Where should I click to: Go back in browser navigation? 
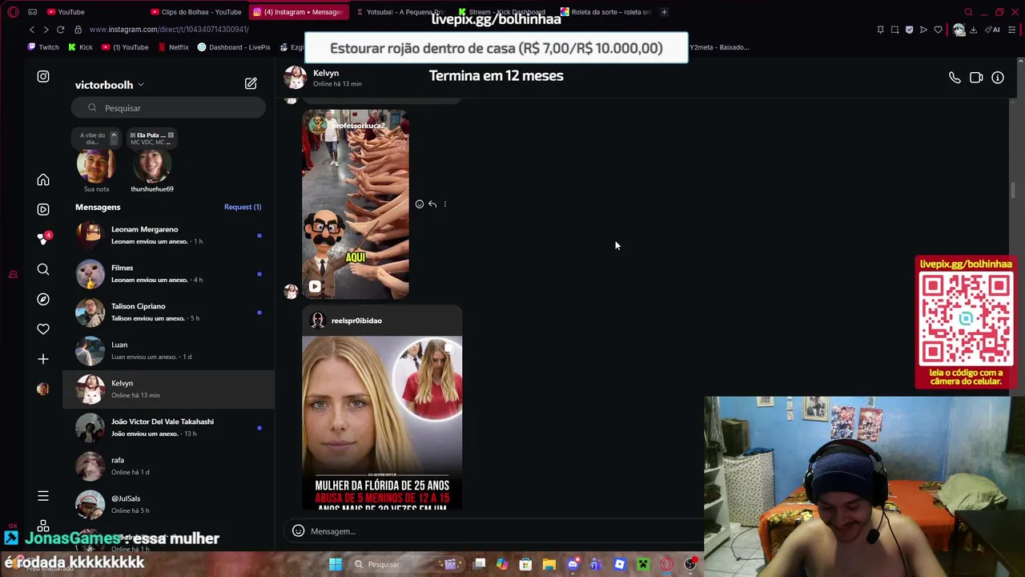(32, 30)
